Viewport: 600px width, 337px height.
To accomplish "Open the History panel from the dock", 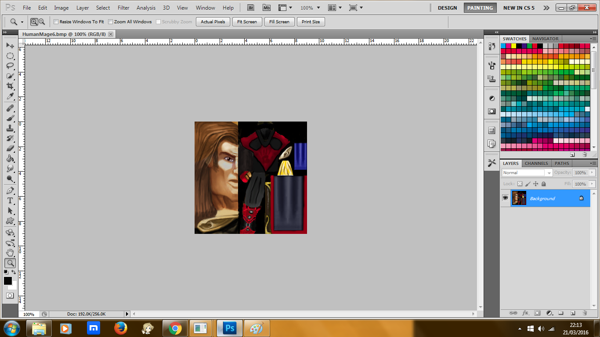I will click(x=492, y=46).
